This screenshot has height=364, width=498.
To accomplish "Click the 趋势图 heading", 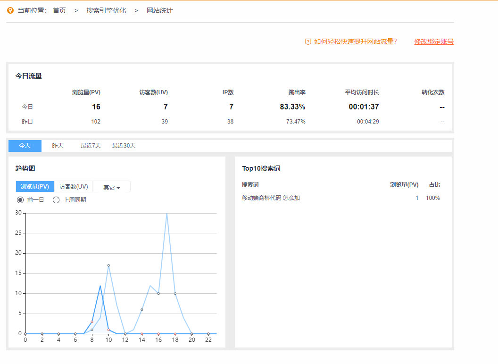I will 25,169.
